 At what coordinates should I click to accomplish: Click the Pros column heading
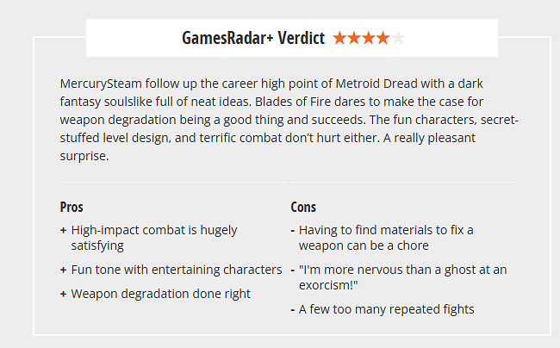(x=72, y=207)
